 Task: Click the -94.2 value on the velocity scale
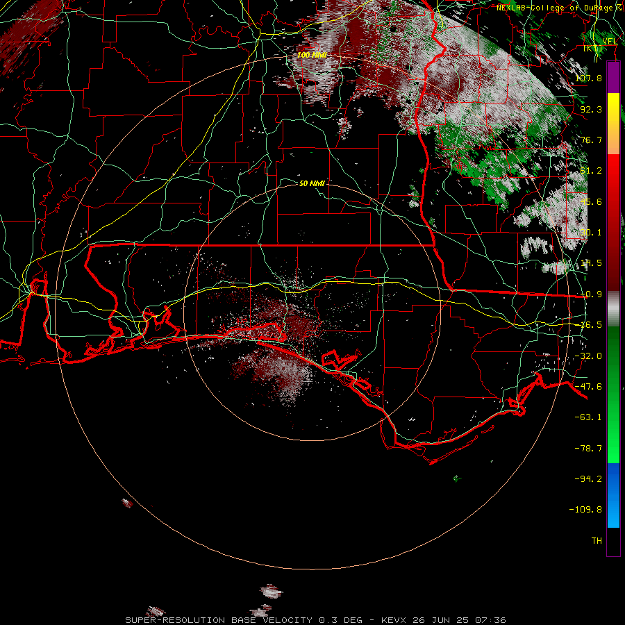pos(588,478)
